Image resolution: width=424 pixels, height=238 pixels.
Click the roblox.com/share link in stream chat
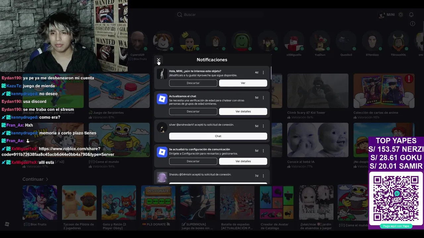point(58,152)
